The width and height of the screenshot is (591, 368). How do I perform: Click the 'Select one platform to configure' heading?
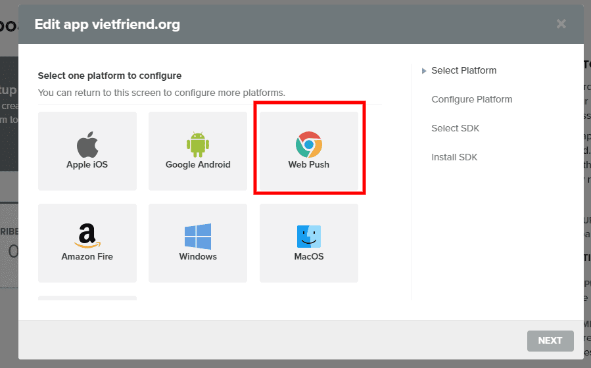110,76
